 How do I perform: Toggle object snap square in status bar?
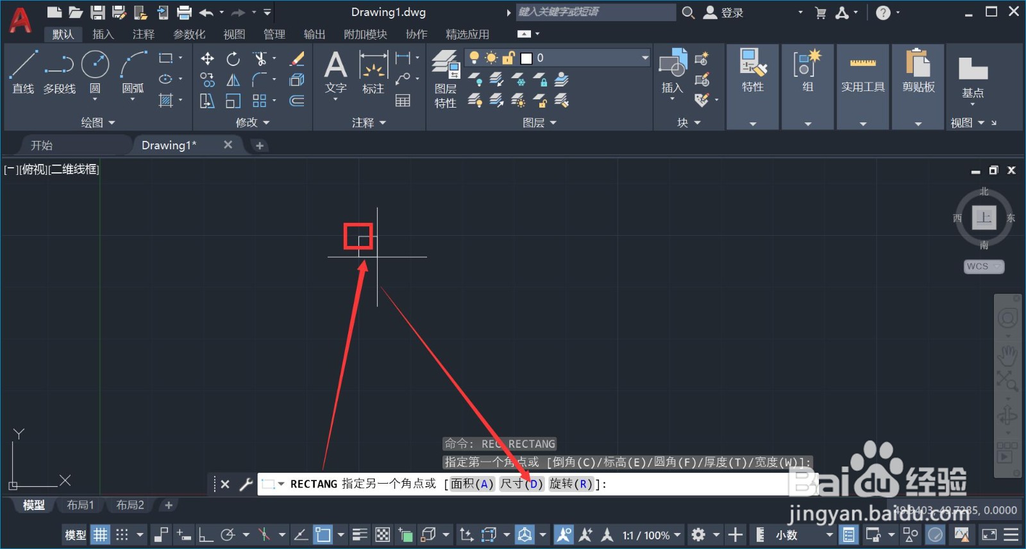coord(323,534)
